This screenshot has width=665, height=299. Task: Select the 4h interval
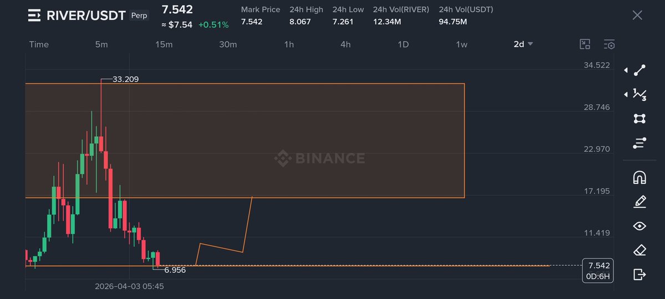click(x=346, y=44)
